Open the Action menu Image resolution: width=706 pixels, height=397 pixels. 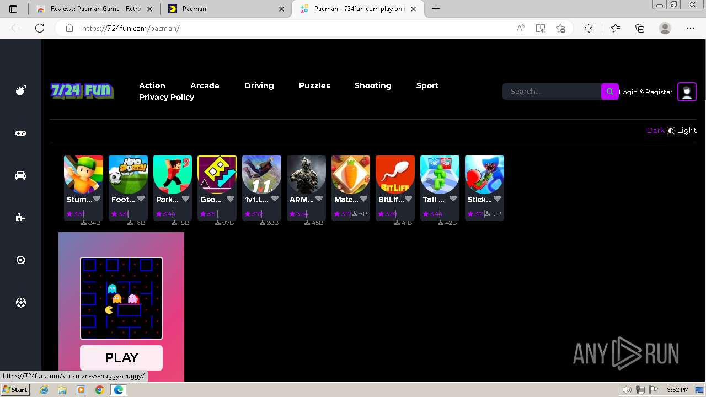pyautogui.click(x=152, y=85)
